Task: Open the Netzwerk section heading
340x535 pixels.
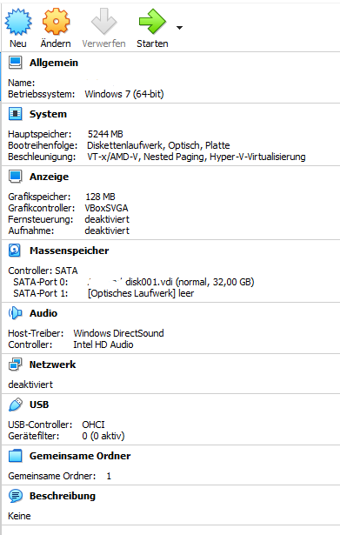Action: pyautogui.click(x=52, y=364)
